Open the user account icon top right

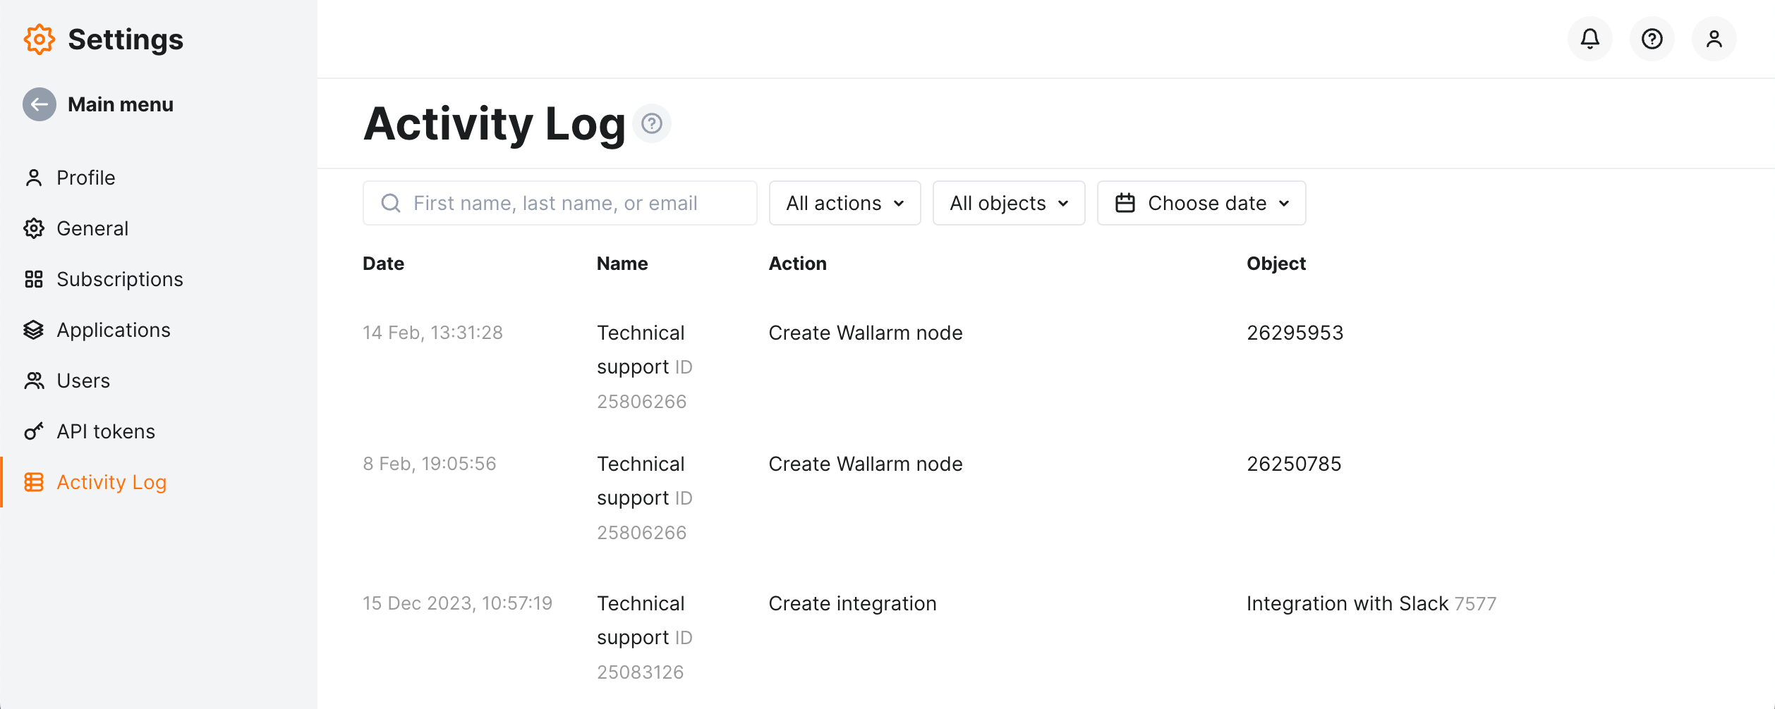pyautogui.click(x=1714, y=39)
